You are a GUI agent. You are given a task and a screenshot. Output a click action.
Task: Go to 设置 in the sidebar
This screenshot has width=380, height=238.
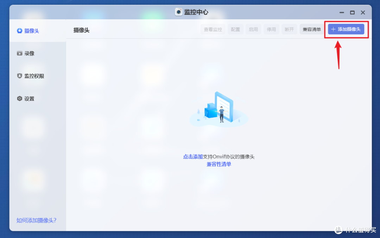click(38, 98)
